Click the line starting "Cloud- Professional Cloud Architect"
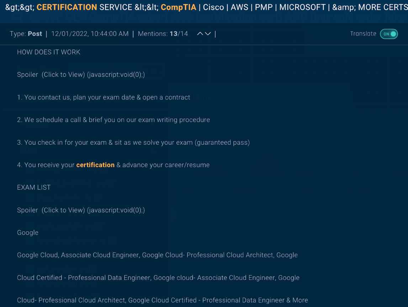Screen dimensions: 408x307 point(162,300)
